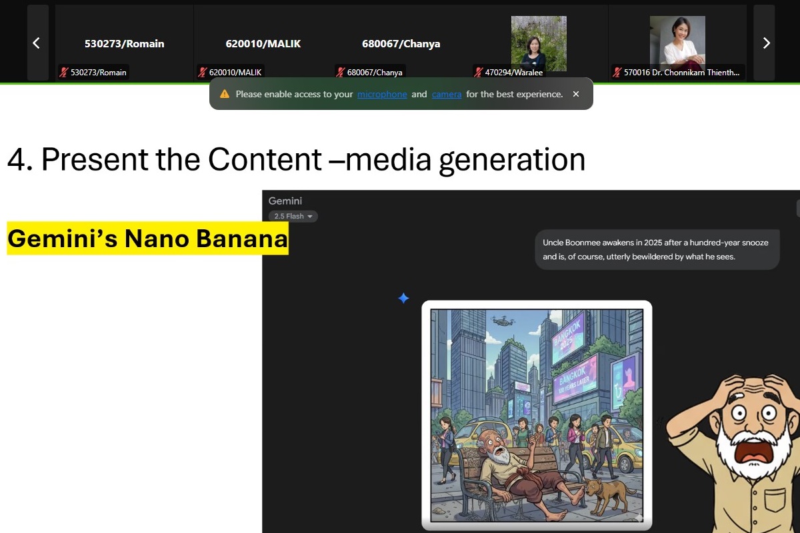Click muted microphone icon beside 680067/Chanya label
The image size is (800, 533).
click(x=341, y=73)
